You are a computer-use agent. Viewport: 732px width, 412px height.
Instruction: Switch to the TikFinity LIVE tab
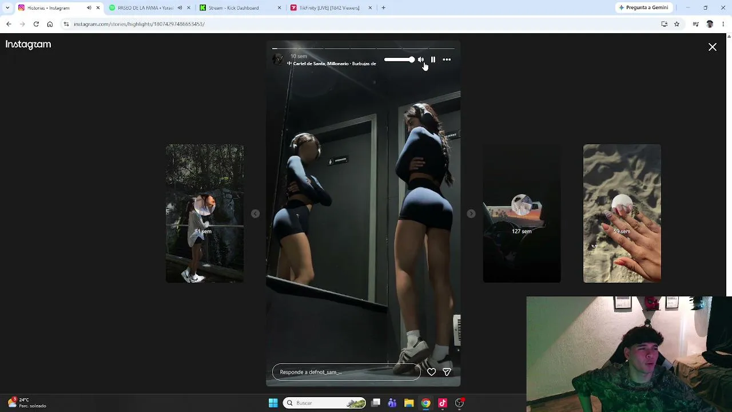point(329,8)
